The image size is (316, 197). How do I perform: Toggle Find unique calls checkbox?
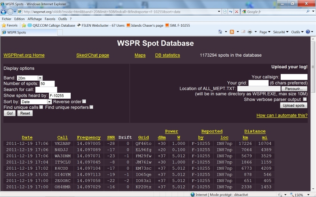[41, 107]
